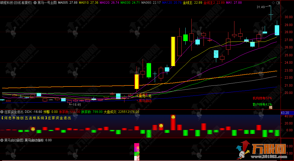Click the 机构持有58% text
This screenshot has height=161, width=294.
pos(262,98)
